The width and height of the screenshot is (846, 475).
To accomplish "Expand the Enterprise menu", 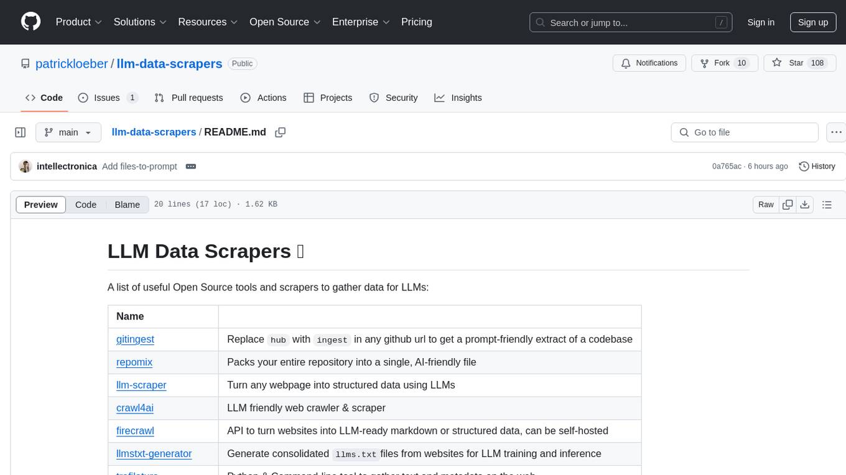I will 361,22.
